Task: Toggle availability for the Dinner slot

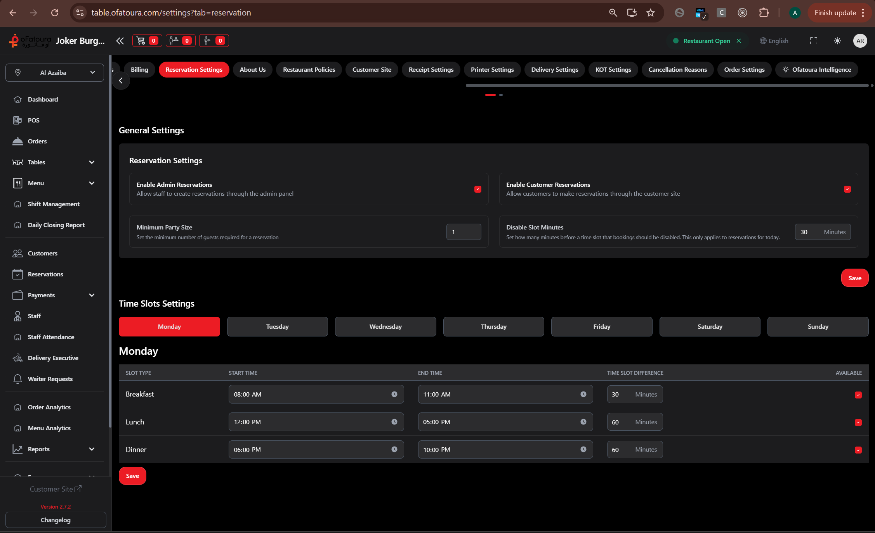Action: pos(858,450)
